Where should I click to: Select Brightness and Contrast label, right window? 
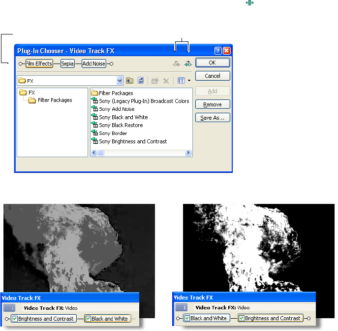273,318
